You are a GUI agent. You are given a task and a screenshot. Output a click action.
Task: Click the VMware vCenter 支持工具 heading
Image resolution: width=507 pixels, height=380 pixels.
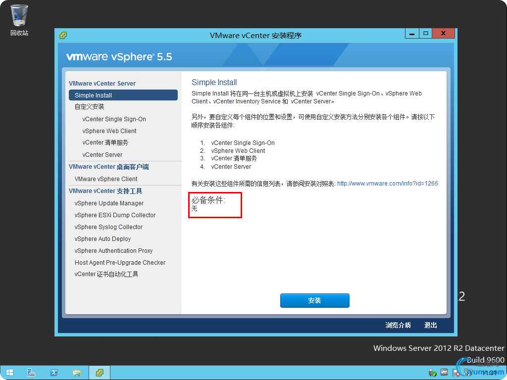pos(105,191)
